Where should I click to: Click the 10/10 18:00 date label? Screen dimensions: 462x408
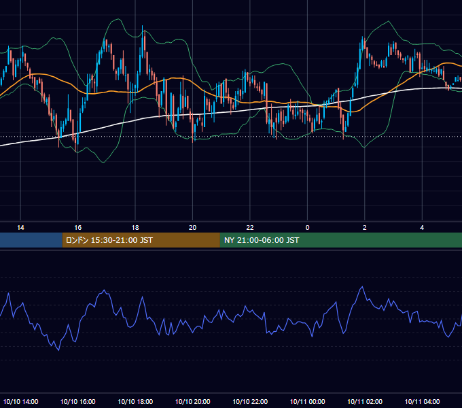135,401
